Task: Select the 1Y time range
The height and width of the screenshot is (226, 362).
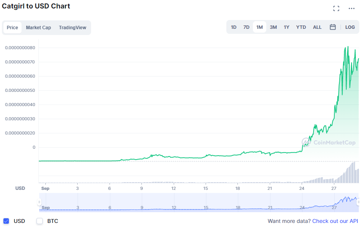Action: (287, 27)
